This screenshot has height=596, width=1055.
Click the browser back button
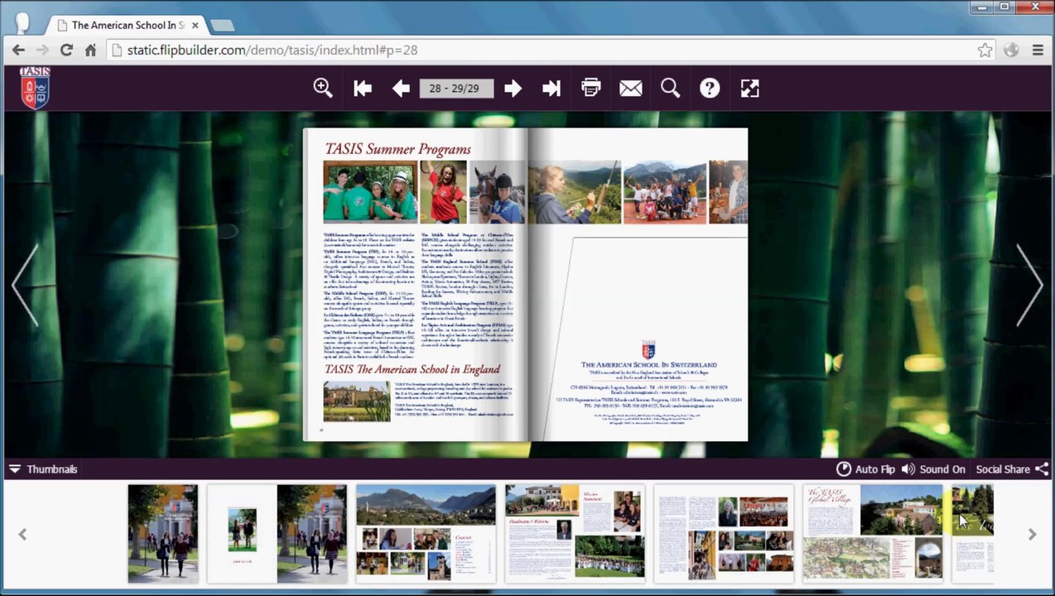[18, 50]
